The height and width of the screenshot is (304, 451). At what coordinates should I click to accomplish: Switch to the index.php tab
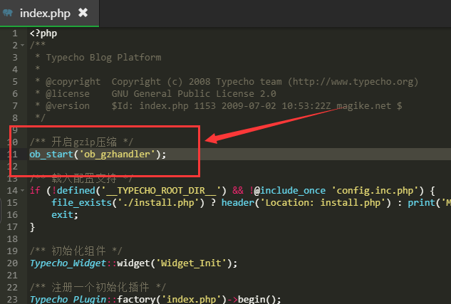coord(43,13)
